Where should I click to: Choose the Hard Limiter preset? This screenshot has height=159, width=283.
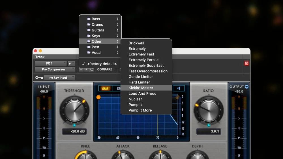146,82
